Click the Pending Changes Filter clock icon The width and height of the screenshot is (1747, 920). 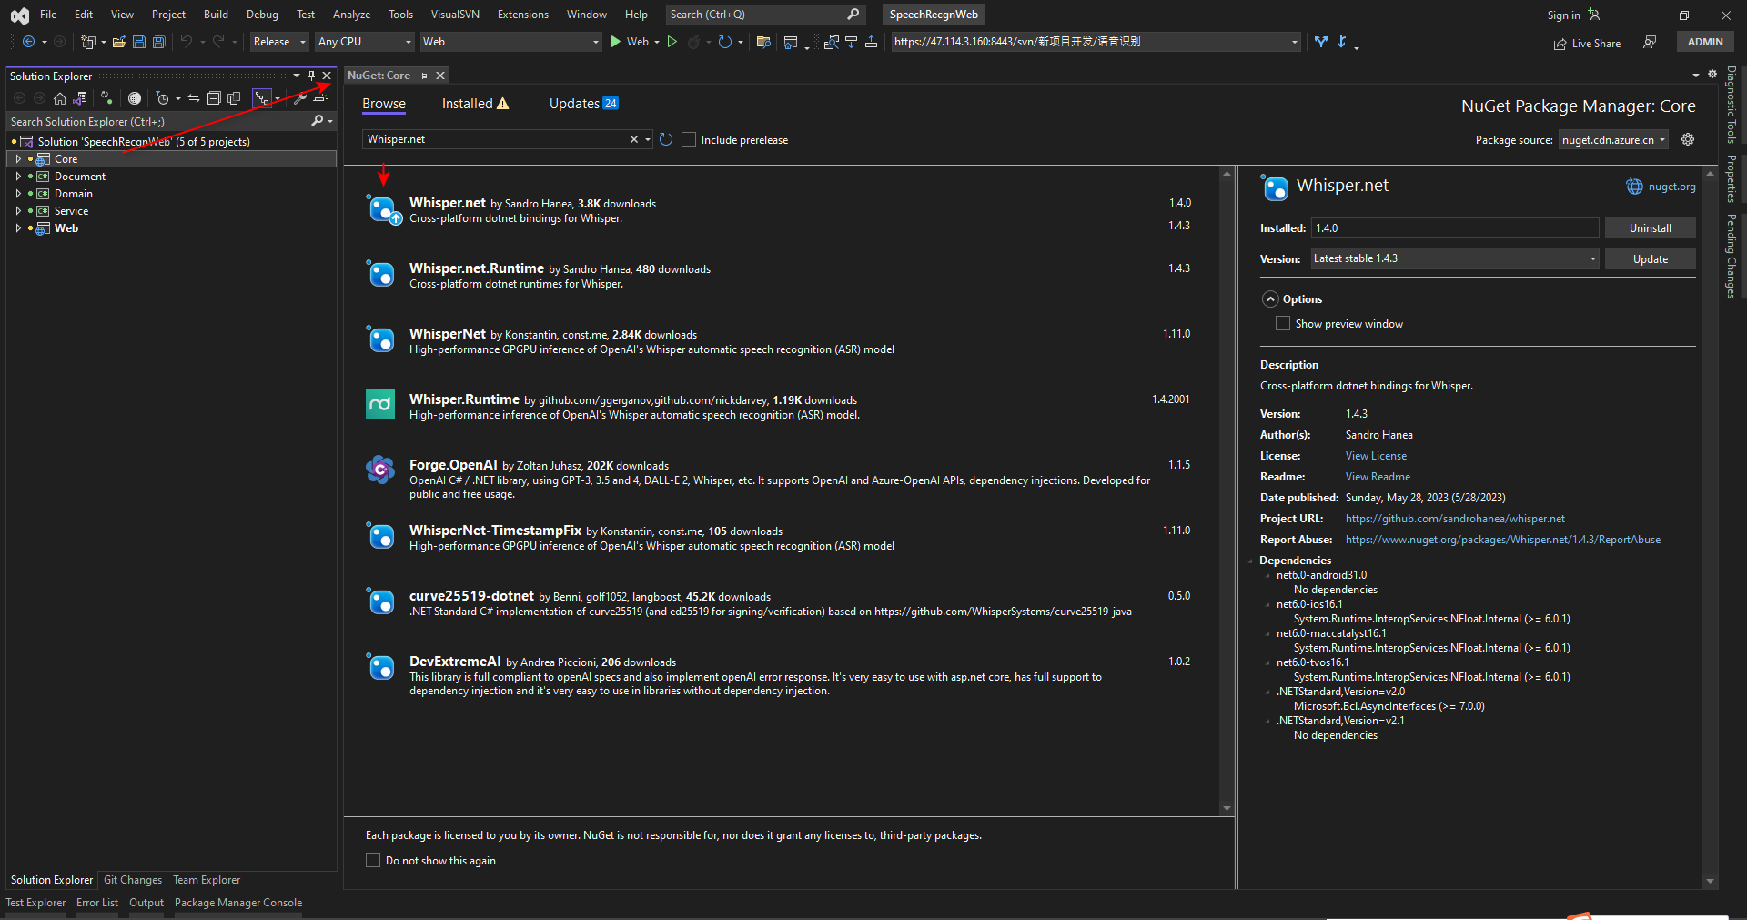163,98
